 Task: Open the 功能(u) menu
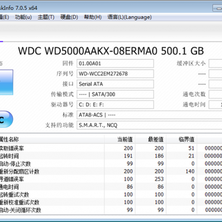click(x=23, y=17)
